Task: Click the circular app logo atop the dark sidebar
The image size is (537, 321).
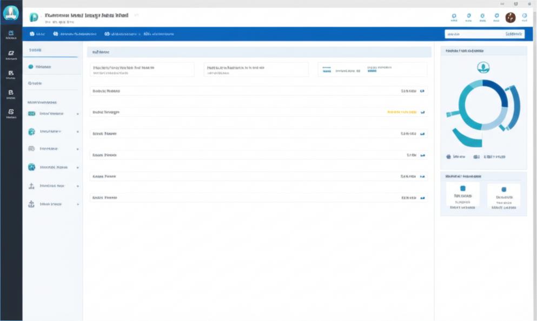Action: tap(11, 13)
